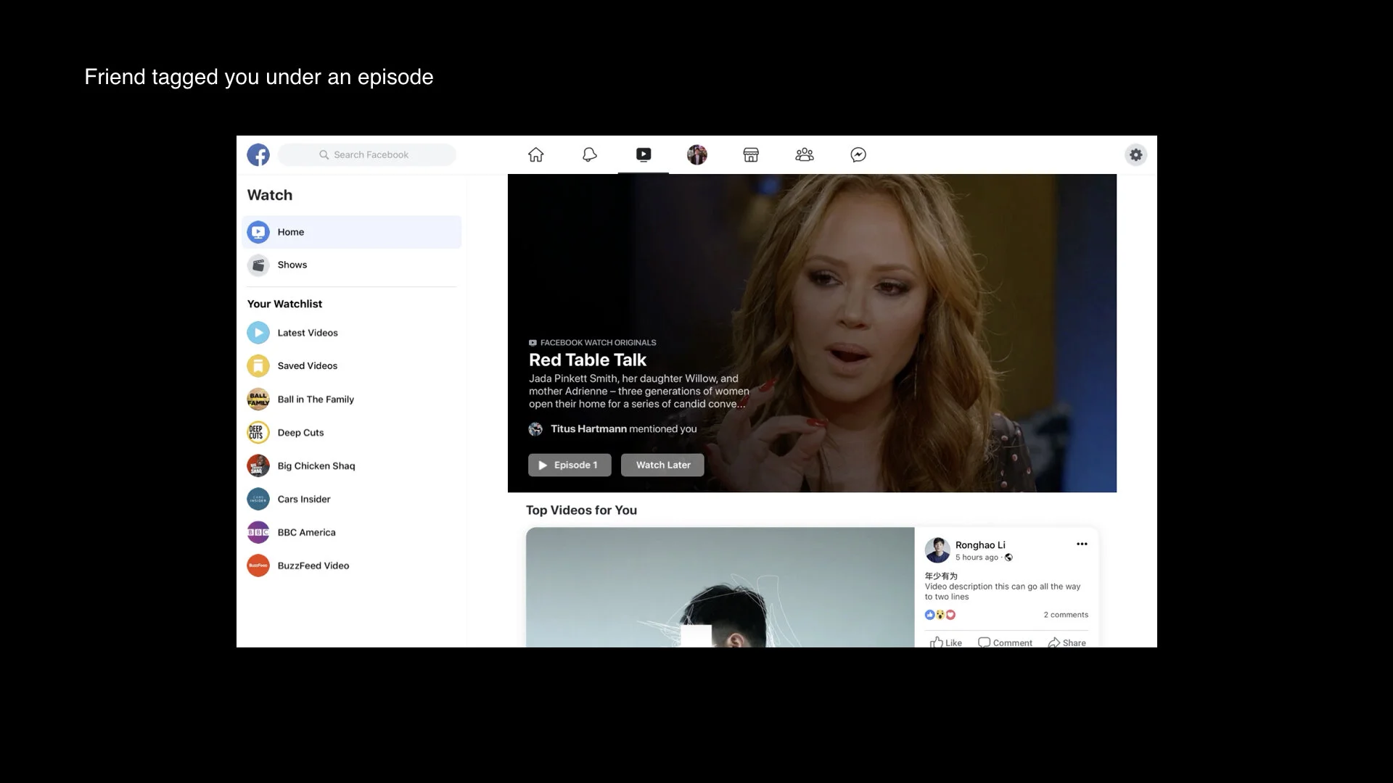Open the three-dot menu on Ronghao Li's post
This screenshot has width=1393, height=783.
click(1082, 544)
